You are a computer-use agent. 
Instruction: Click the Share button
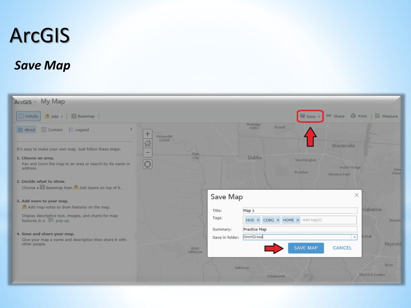pos(336,116)
